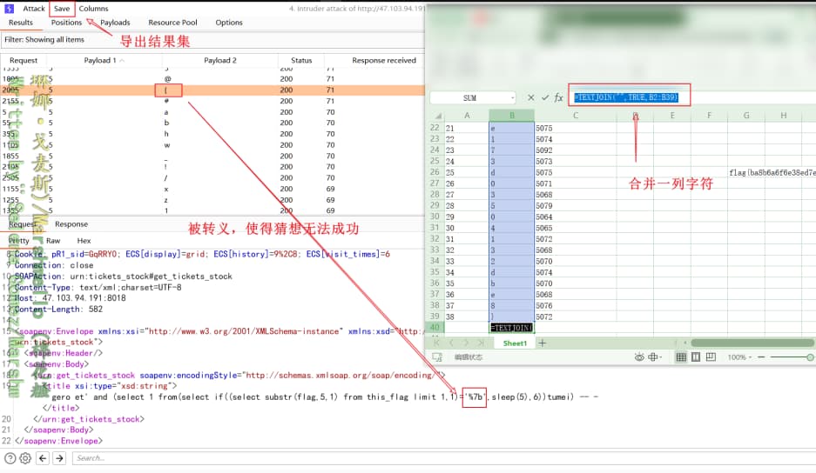Open search settings gear icon
The height and width of the screenshot is (473, 816).
tap(25, 458)
